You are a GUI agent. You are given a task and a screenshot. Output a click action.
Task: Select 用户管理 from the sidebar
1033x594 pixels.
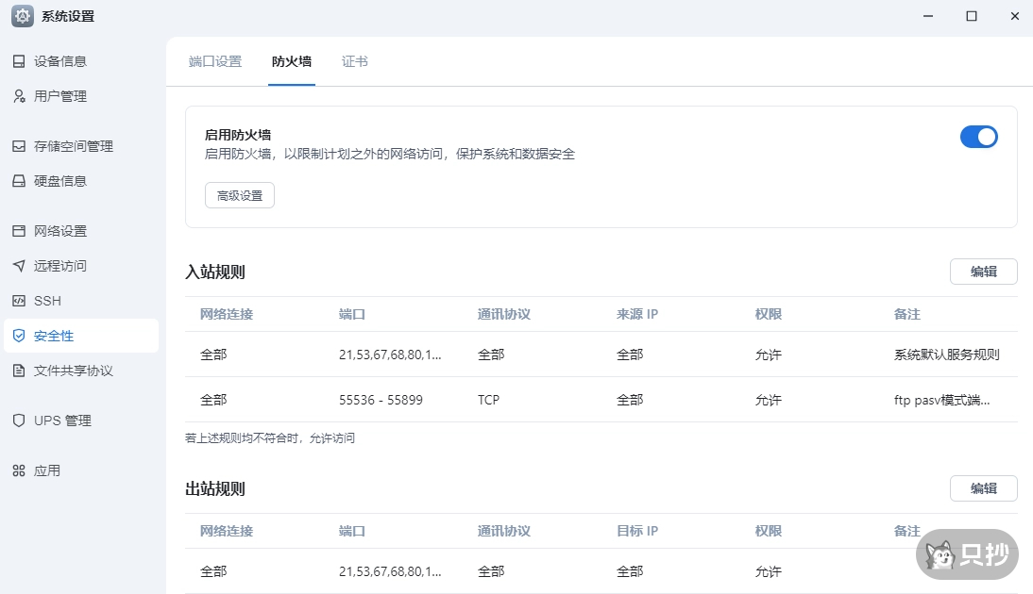click(x=61, y=95)
